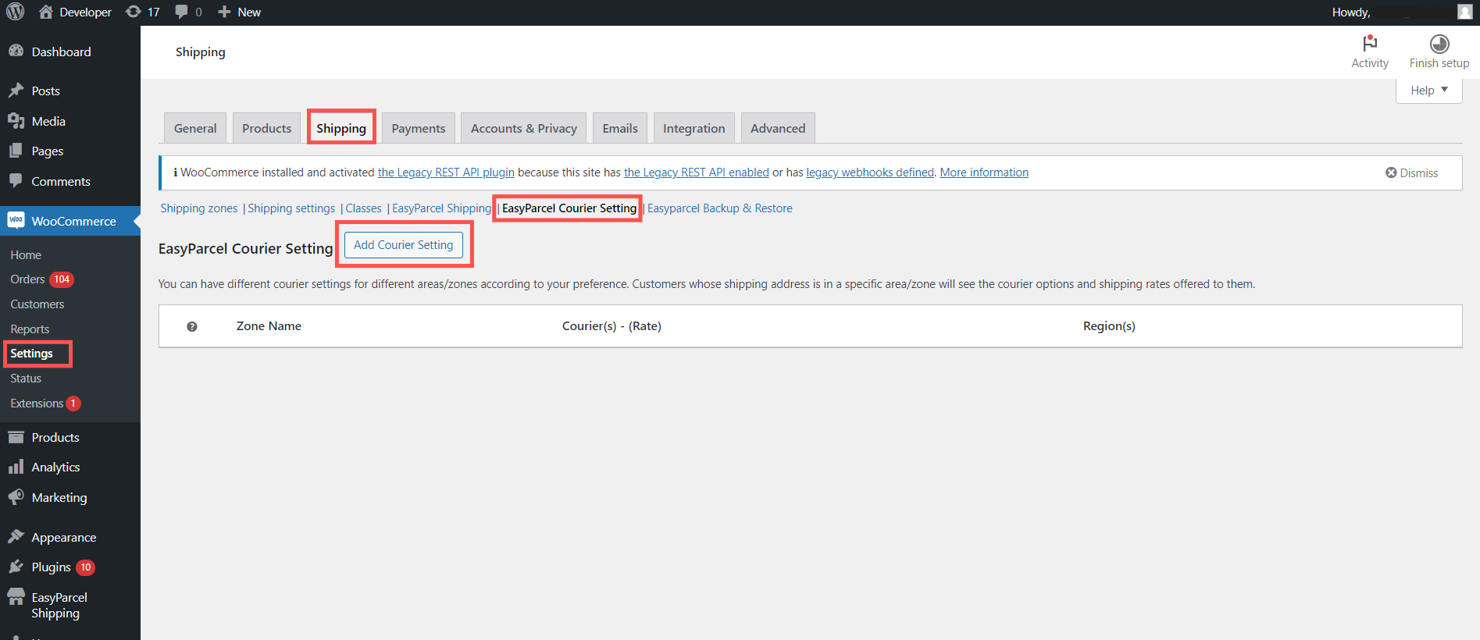Click the Add Courier Setting button

(x=404, y=245)
